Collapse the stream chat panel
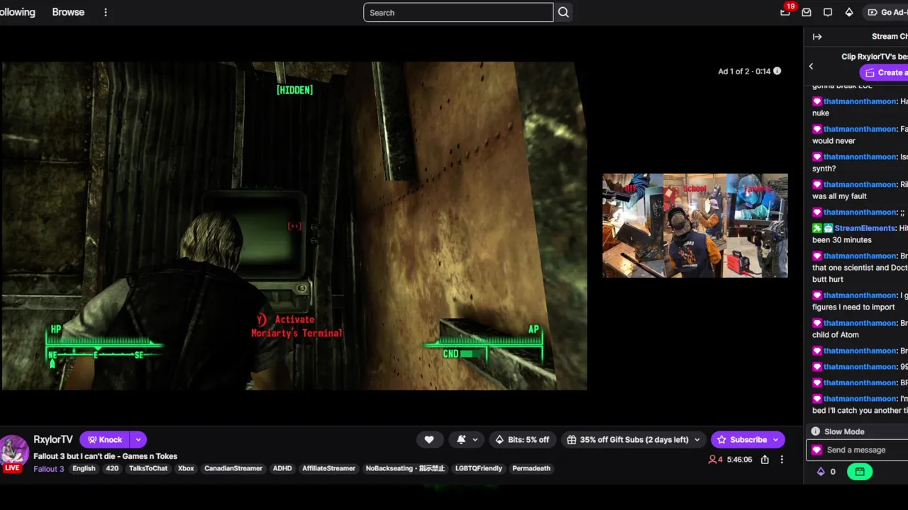 coord(817,37)
